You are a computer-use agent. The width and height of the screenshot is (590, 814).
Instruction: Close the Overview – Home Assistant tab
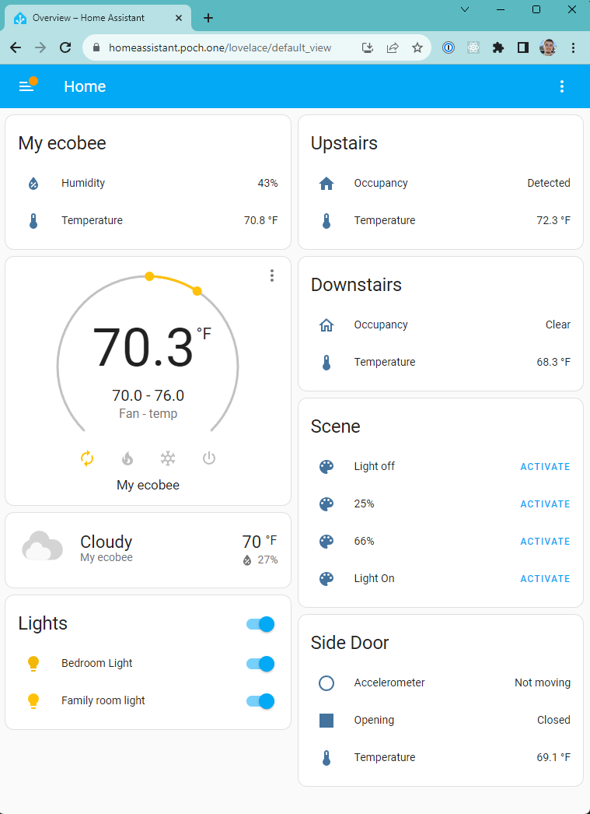tap(178, 18)
